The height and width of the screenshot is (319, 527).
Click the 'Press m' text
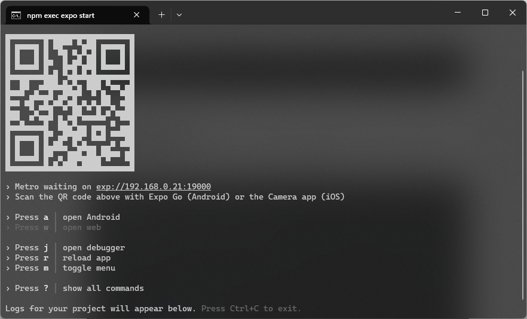pos(32,268)
